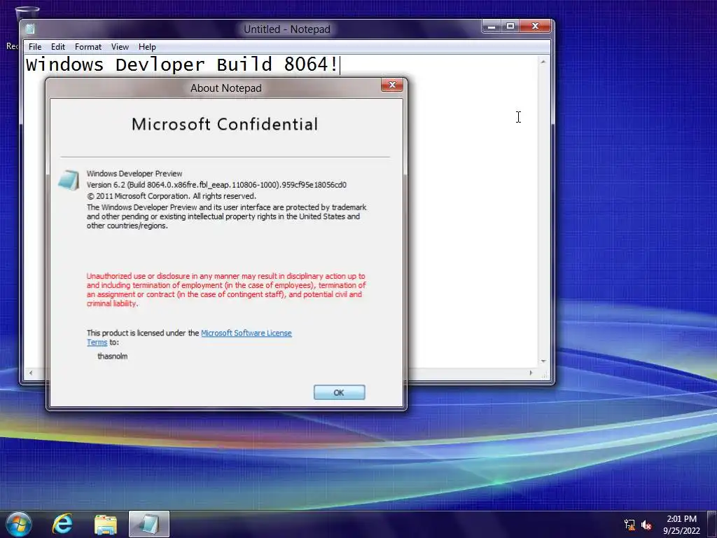Click the network tray icon
The width and height of the screenshot is (717, 538).
[x=629, y=525]
